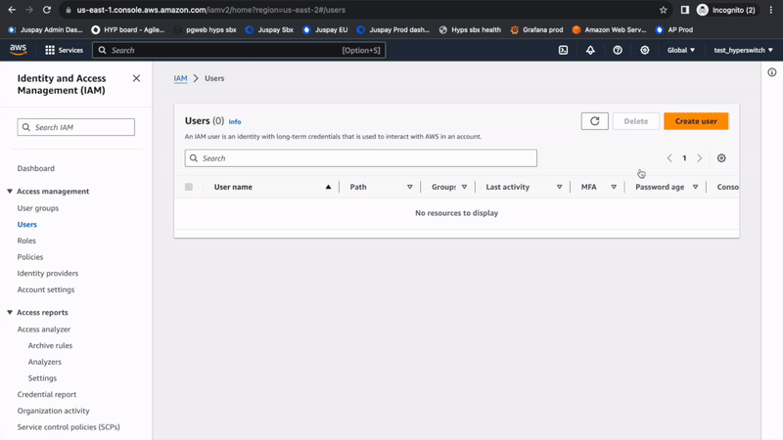Open table preferences gear icon
This screenshot has width=783, height=440.
[721, 158]
